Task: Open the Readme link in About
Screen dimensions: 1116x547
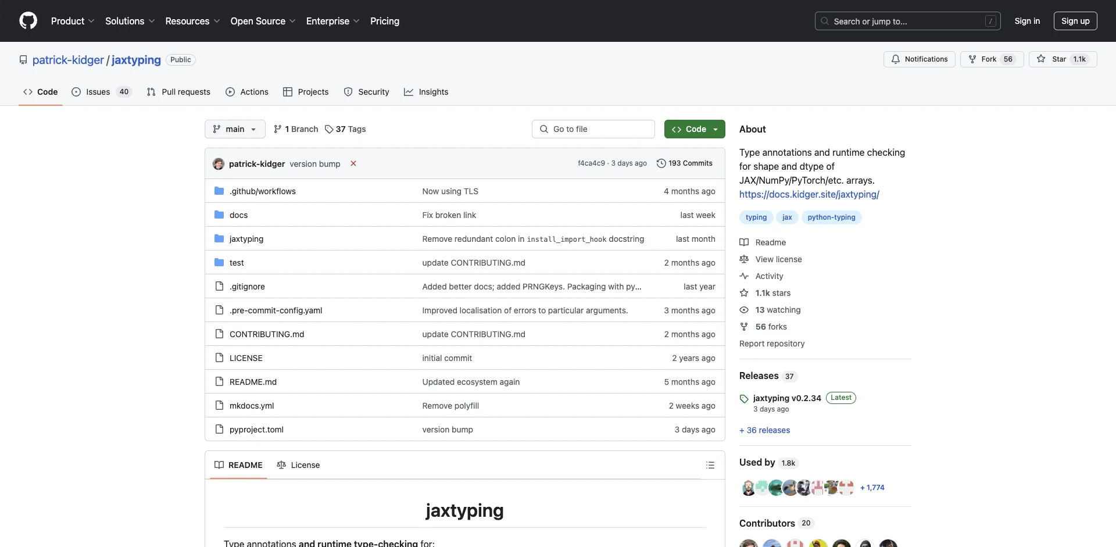Action: pyautogui.click(x=763, y=242)
